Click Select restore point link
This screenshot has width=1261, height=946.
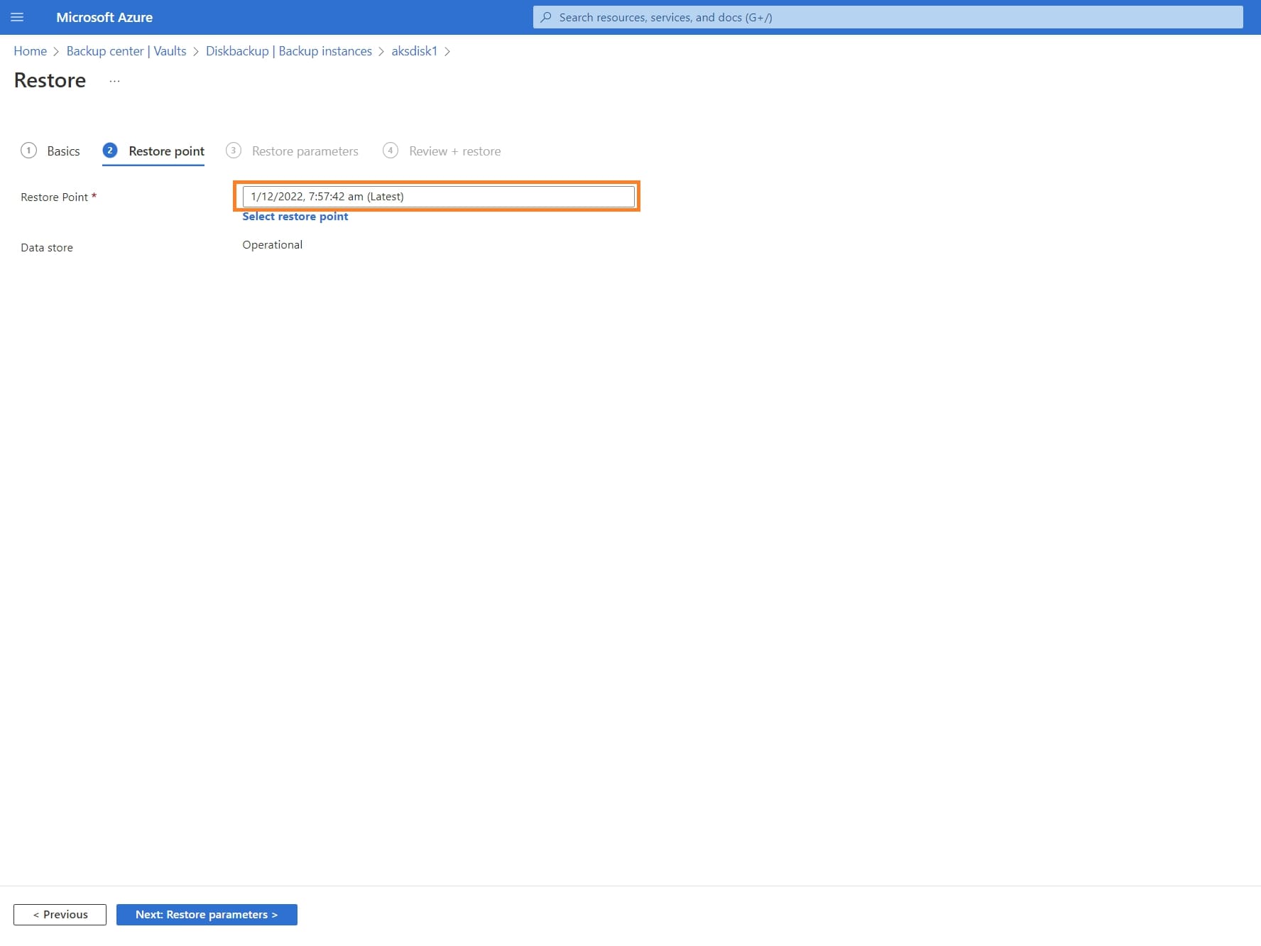coord(295,217)
